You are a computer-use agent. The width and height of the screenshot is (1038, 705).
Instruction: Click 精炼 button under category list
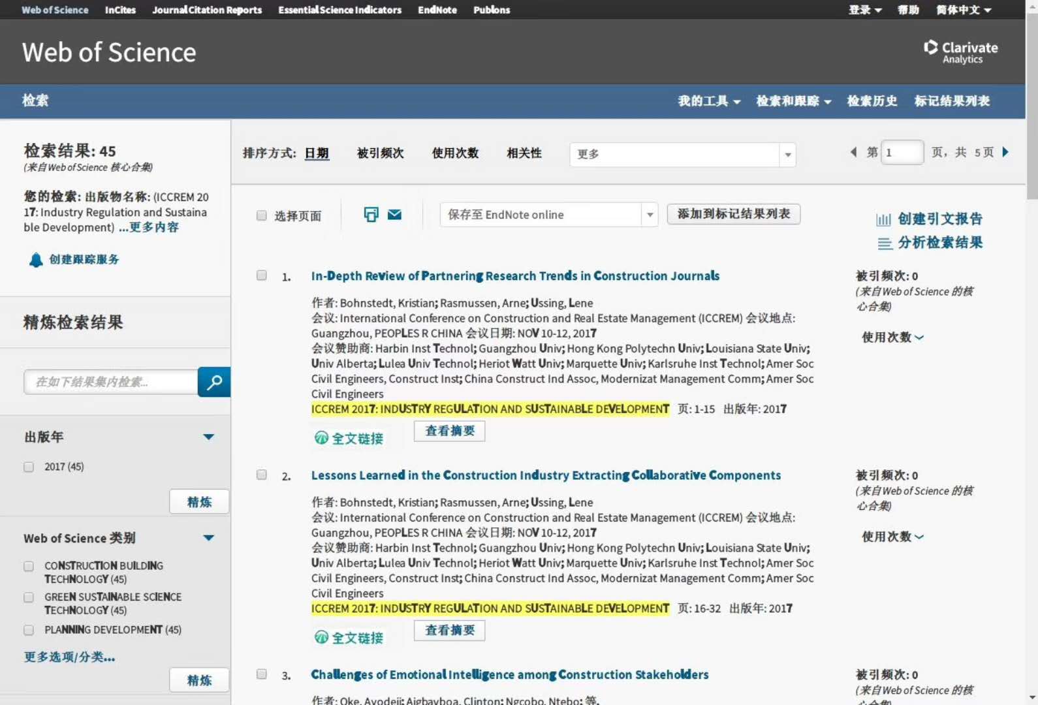(x=199, y=680)
